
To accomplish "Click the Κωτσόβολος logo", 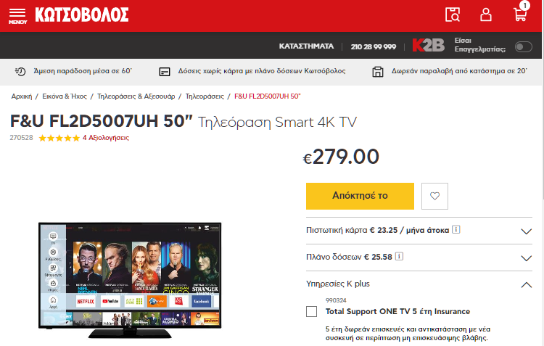I will 82,15.
